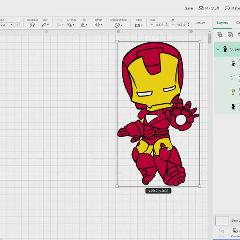Expand the Warp dropdown arrow
Viewport: 240px width, 240px height.
pos(142,25)
